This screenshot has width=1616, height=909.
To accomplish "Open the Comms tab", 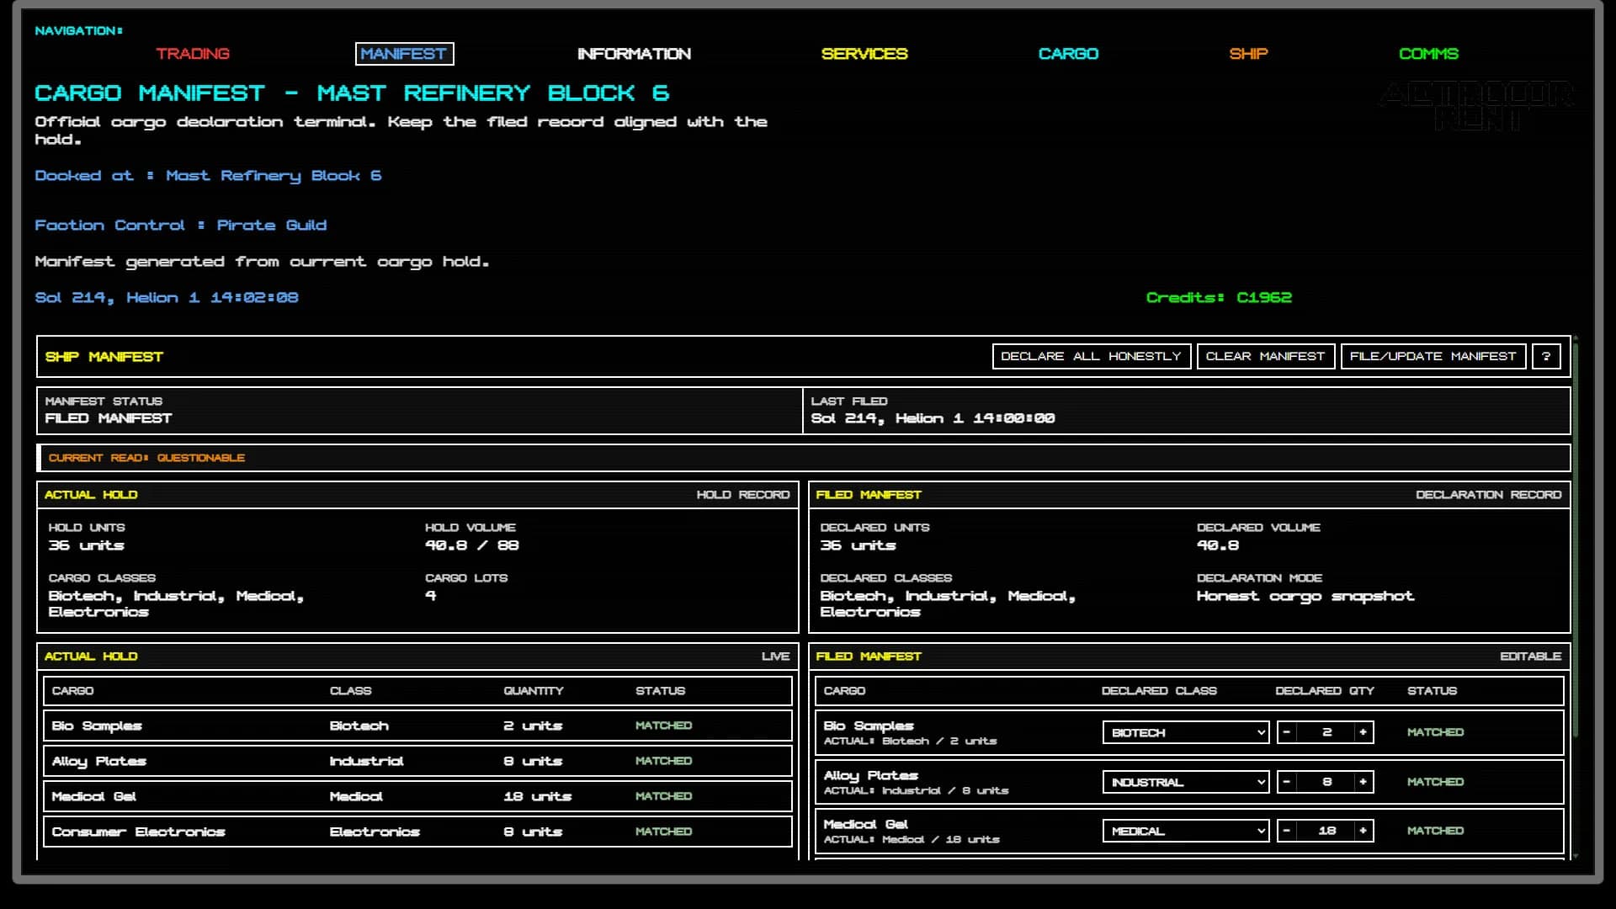I will click(x=1428, y=54).
